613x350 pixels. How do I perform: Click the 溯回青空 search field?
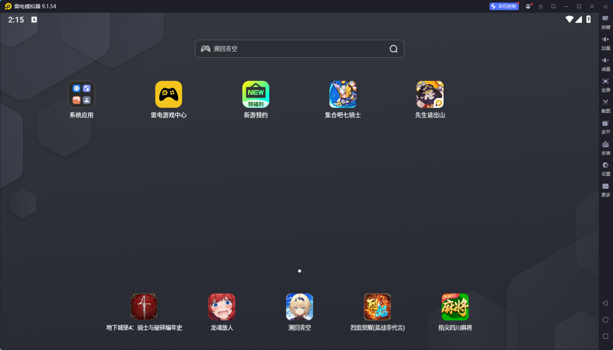(x=299, y=48)
